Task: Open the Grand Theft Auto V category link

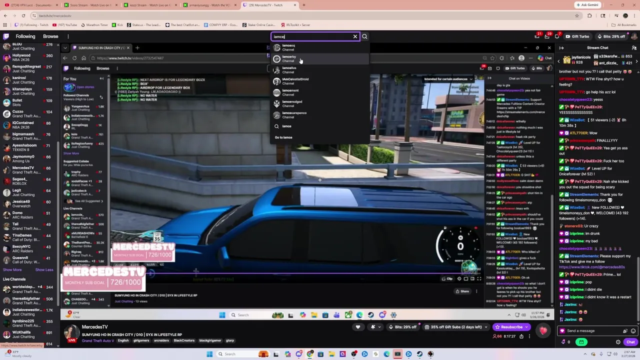Action: coord(98,340)
